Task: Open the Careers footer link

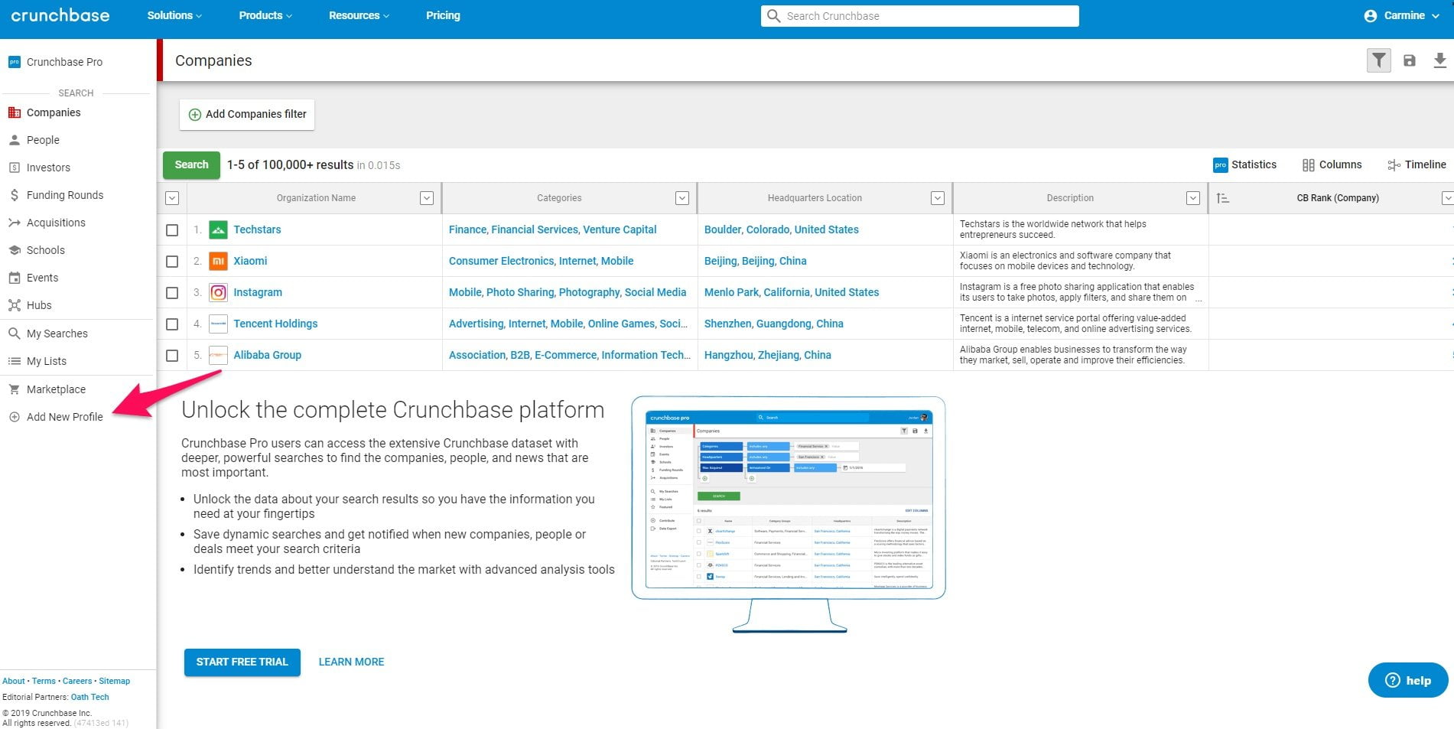Action: click(x=77, y=681)
